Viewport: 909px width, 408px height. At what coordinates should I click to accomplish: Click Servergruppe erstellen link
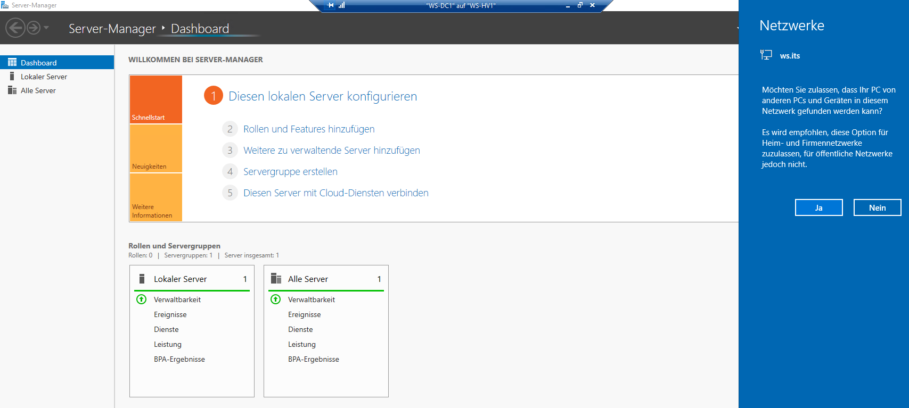pos(290,172)
